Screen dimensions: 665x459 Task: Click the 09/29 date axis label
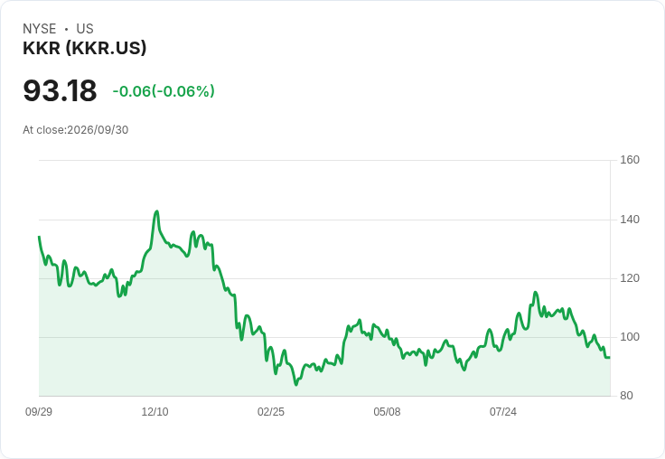pyautogui.click(x=39, y=411)
